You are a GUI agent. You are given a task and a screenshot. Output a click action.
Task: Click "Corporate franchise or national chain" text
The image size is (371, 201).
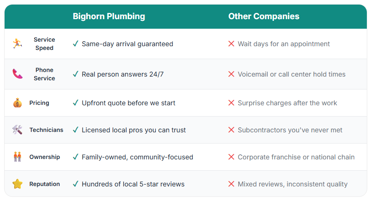296,157
